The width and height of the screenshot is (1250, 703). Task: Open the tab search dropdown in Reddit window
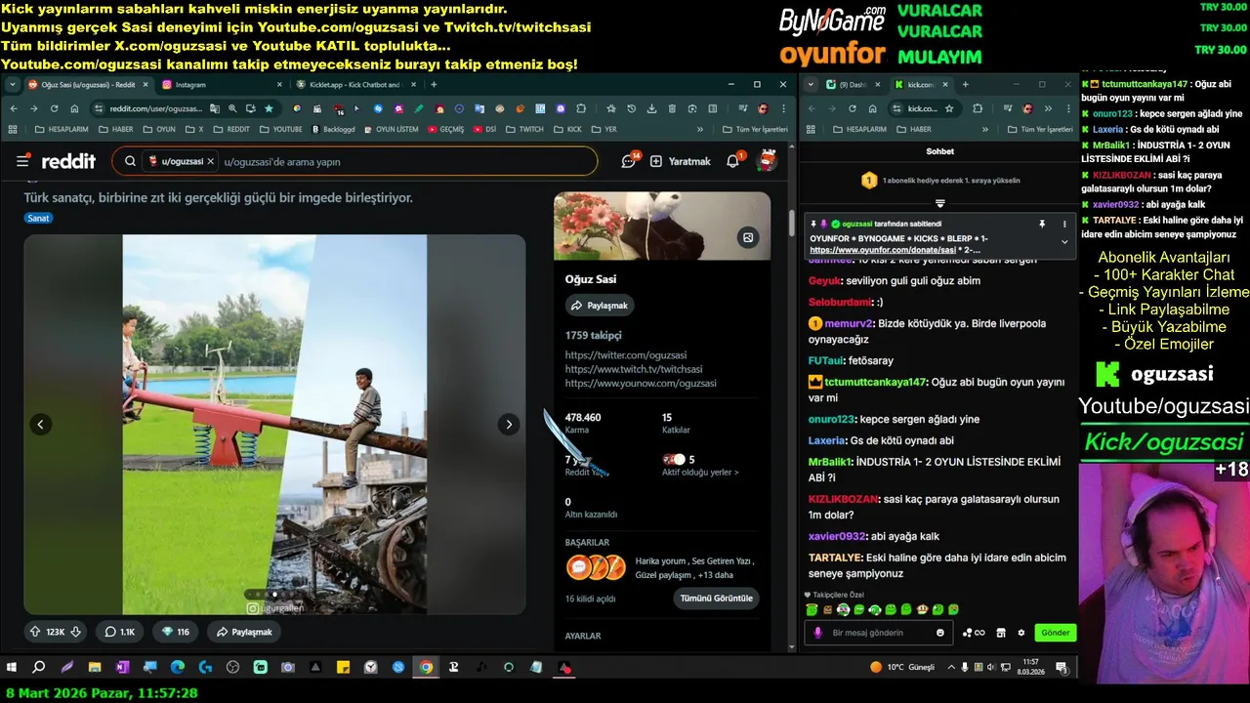pyautogui.click(x=12, y=85)
